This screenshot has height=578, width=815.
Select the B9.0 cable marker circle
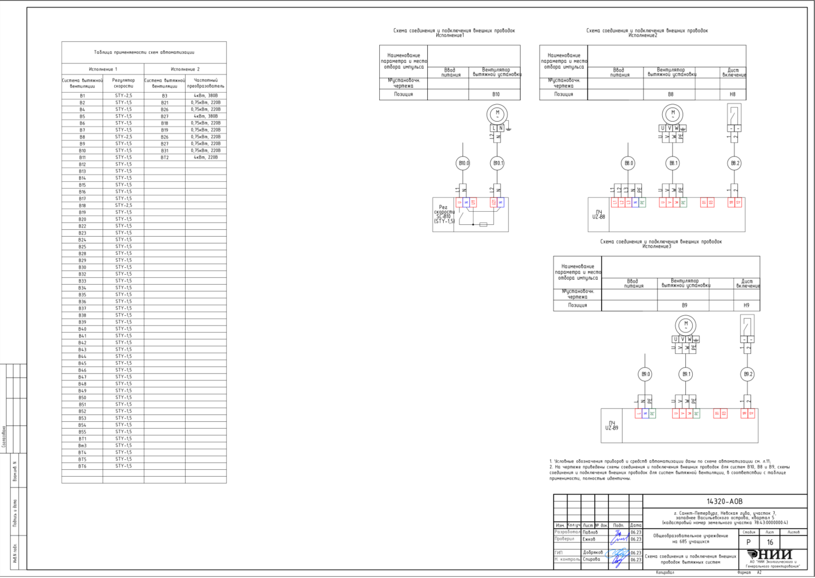point(645,374)
